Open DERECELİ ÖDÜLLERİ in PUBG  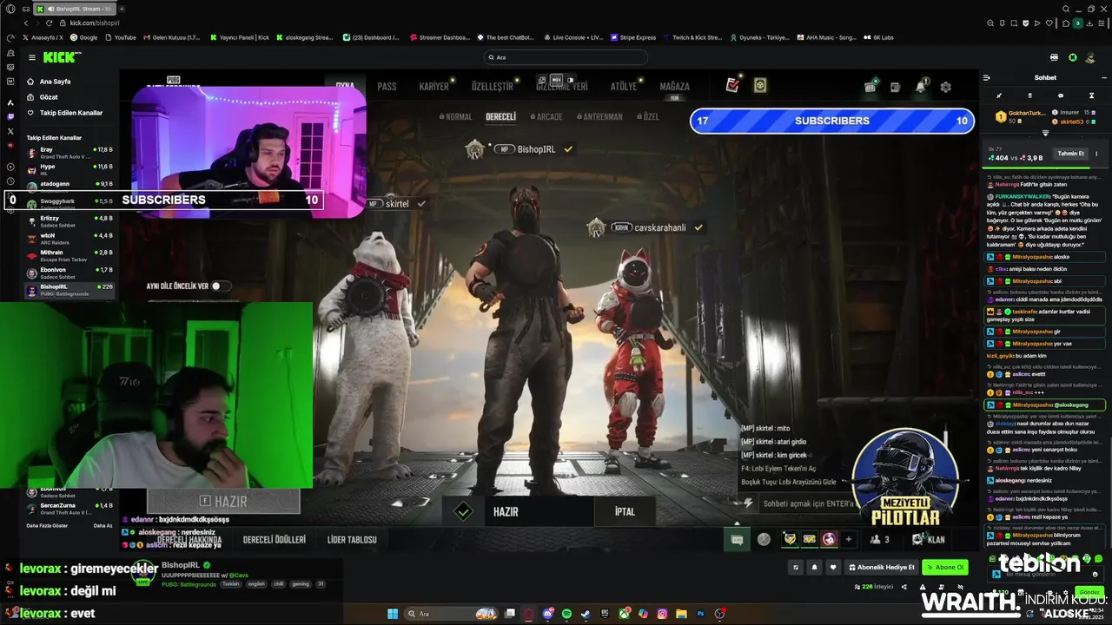[275, 539]
